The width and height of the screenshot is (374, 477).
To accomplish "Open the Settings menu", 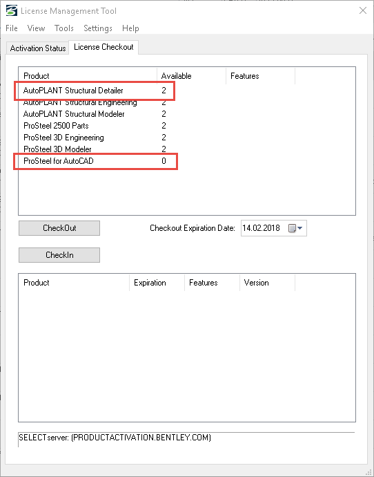I will click(x=98, y=28).
